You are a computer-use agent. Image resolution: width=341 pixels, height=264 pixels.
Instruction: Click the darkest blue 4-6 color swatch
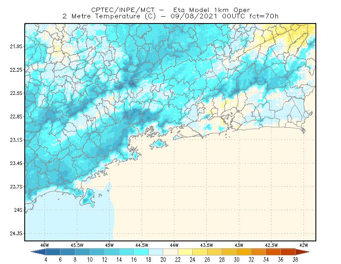point(53,252)
